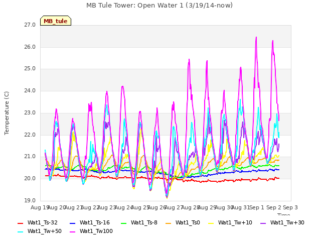Click the Wat1_Tw+50 legend label
The width and height of the screenshot is (321, 241).
coord(45,231)
